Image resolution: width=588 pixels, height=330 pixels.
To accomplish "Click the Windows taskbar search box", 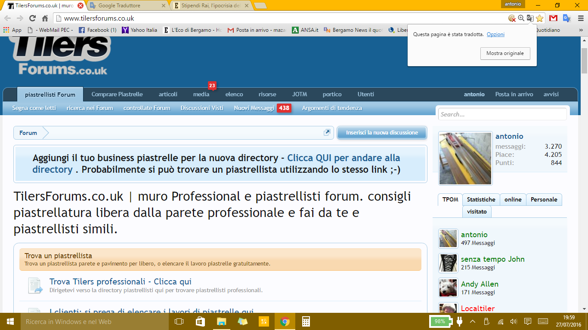I will [x=95, y=321].
